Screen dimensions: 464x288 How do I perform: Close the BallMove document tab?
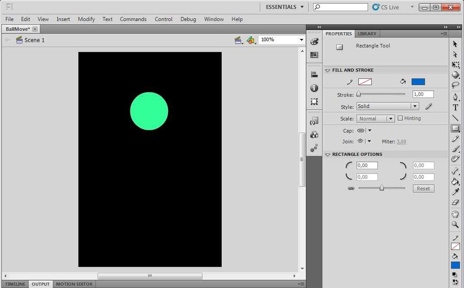(x=35, y=29)
